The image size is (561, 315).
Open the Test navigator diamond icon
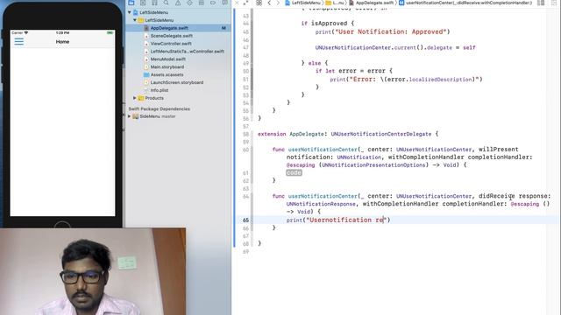pos(189,3)
